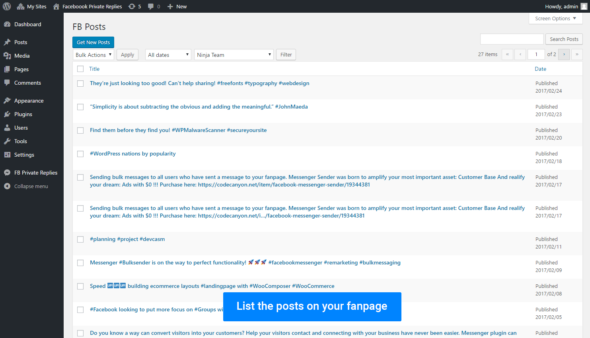This screenshot has width=590, height=338.
Task: Check the '#WordPress nations by popularity' post
Action: [80, 154]
